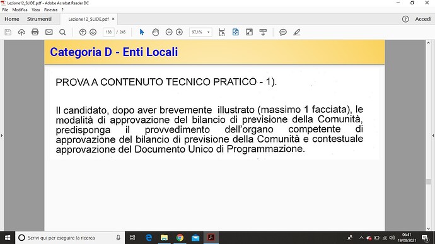Viewport: 435px width, 244px height.
Task: Click the fit width scrolling icon
Action: (x=222, y=32)
